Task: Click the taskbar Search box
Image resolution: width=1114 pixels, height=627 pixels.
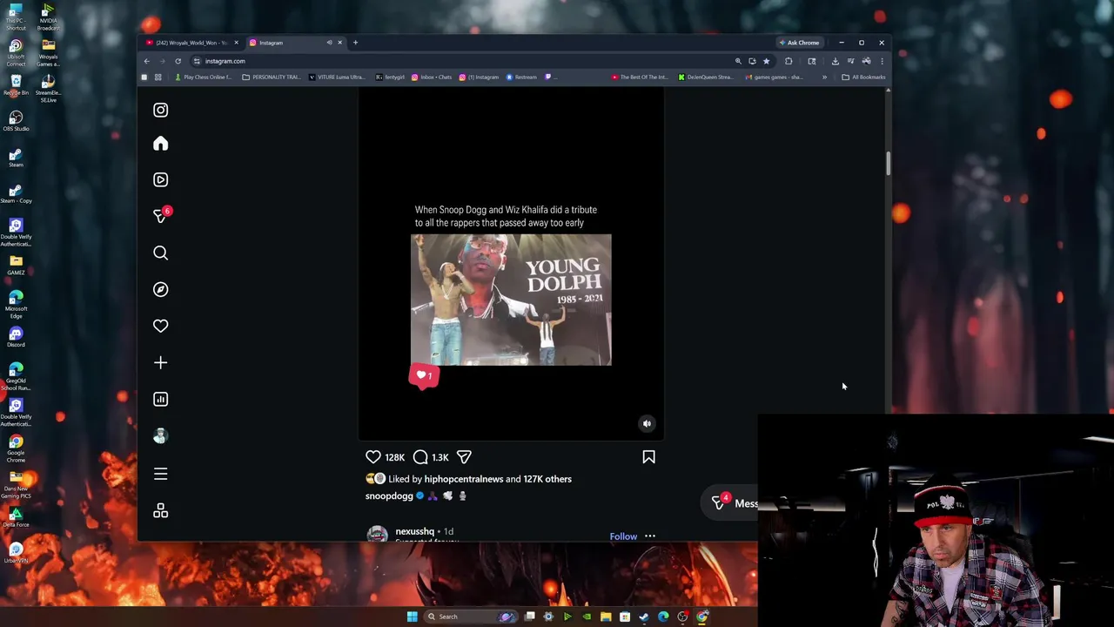Action: point(470,617)
